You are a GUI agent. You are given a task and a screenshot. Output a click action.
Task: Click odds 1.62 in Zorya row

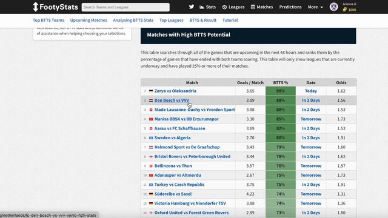(341, 91)
